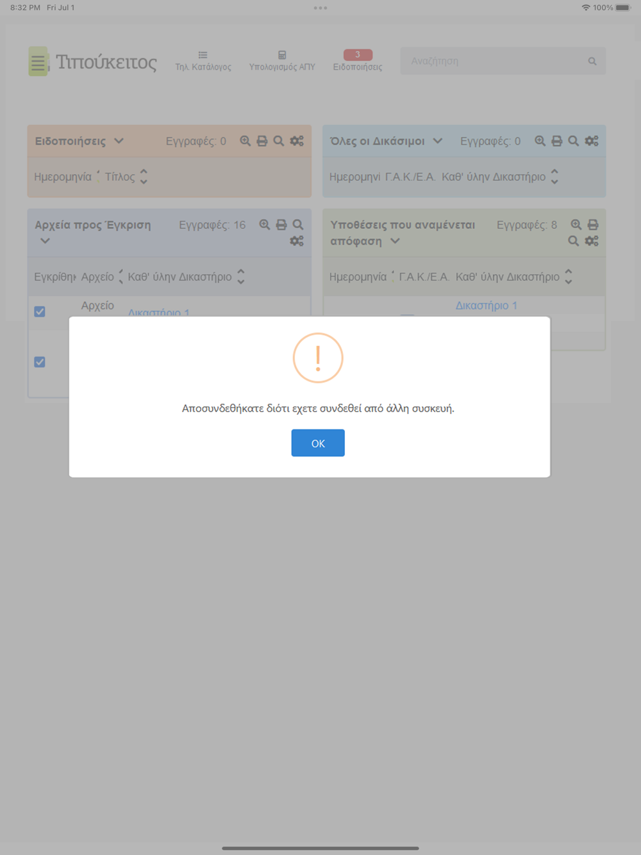This screenshot has width=641, height=855.
Task: Click OK in the disconnection dialog
Action: 318,443
